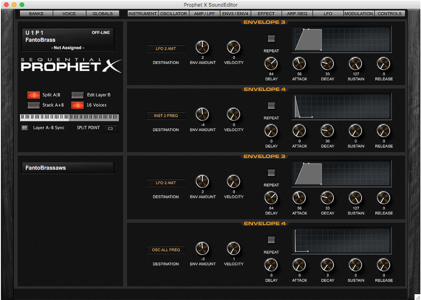Go to the ARP/SEQ tab
This screenshot has width=421, height=300.
[297, 14]
